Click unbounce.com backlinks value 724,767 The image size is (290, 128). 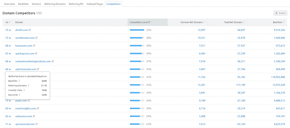tap(280, 116)
